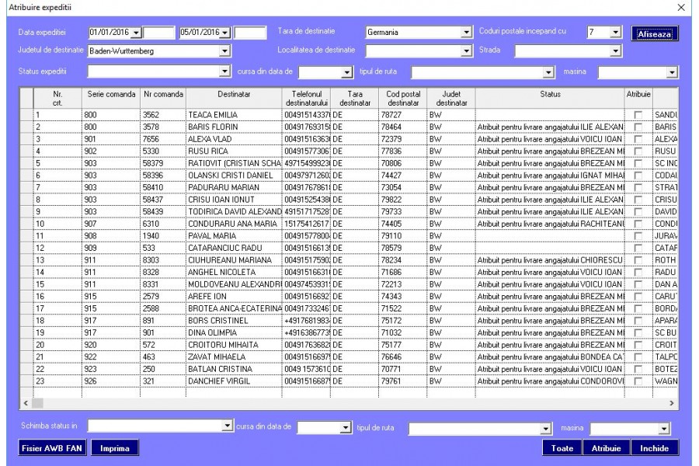The height and width of the screenshot is (466, 699).
Task: Check Atribuie box for PADURARU MARIAN row
Action: tap(638, 188)
